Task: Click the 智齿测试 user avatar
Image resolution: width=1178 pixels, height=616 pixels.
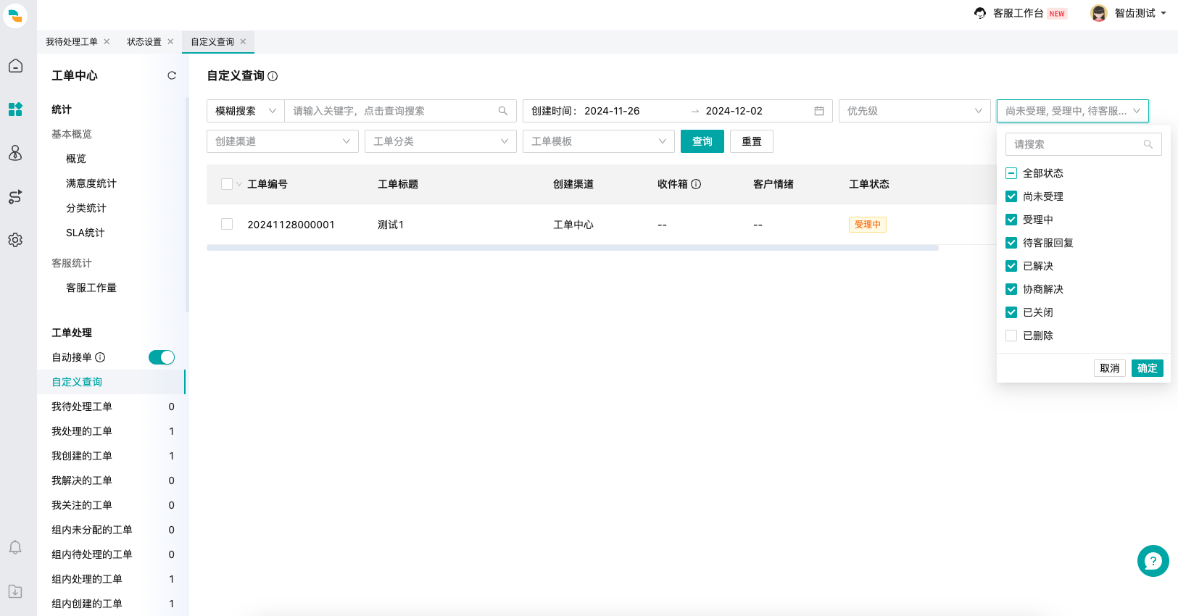Action: coord(1099,13)
